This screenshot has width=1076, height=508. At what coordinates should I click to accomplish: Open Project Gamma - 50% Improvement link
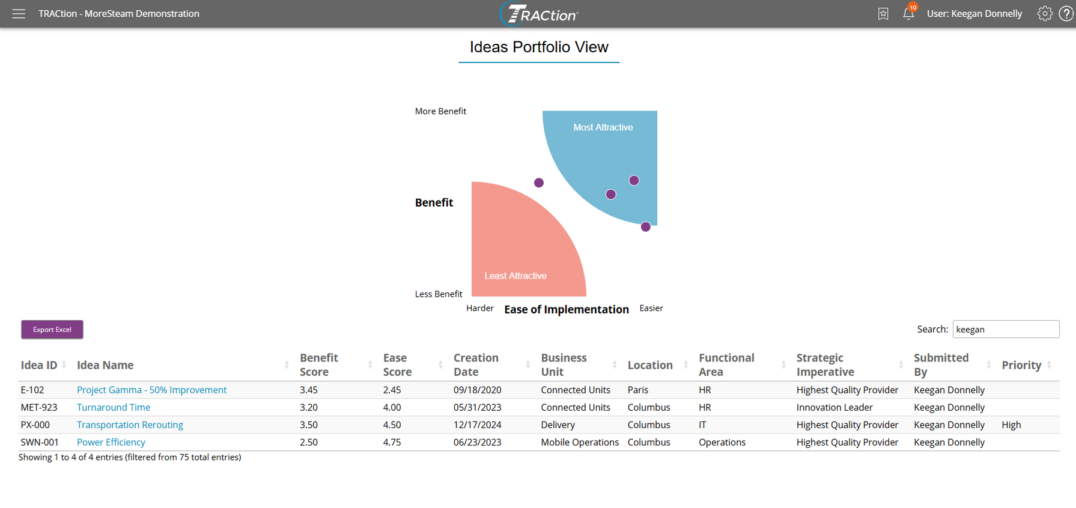pos(151,390)
